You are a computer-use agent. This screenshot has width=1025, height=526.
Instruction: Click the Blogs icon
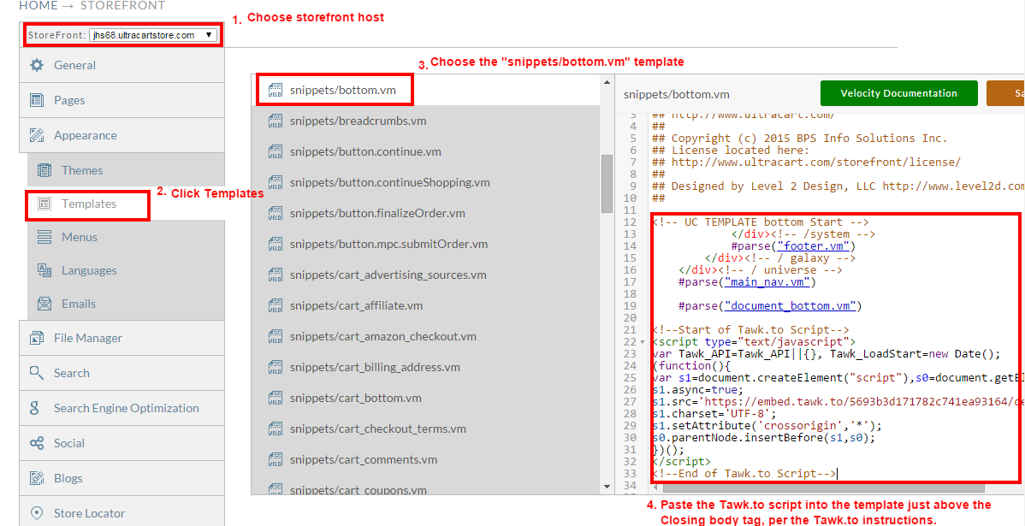[37, 478]
